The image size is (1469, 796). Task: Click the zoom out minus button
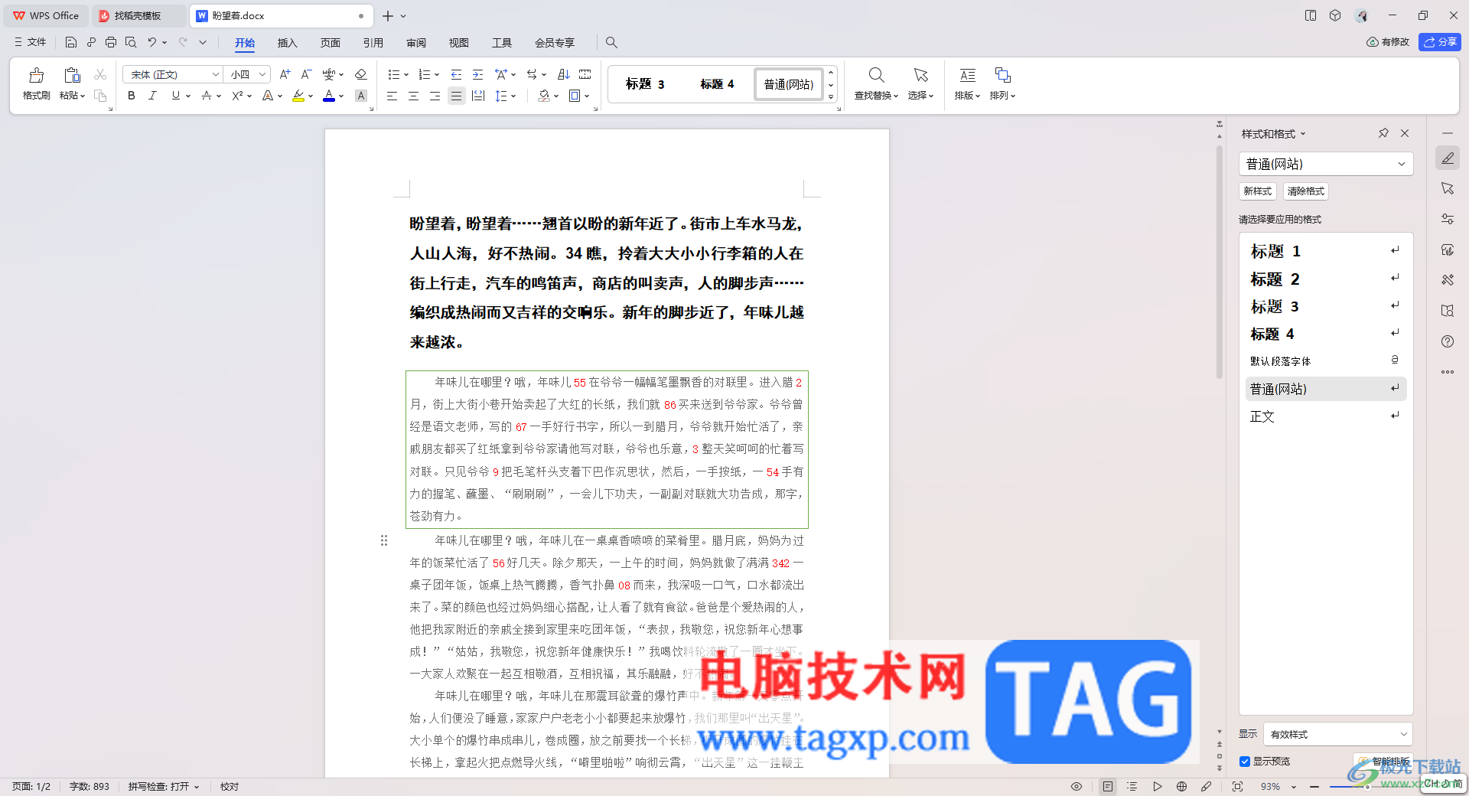(1314, 786)
